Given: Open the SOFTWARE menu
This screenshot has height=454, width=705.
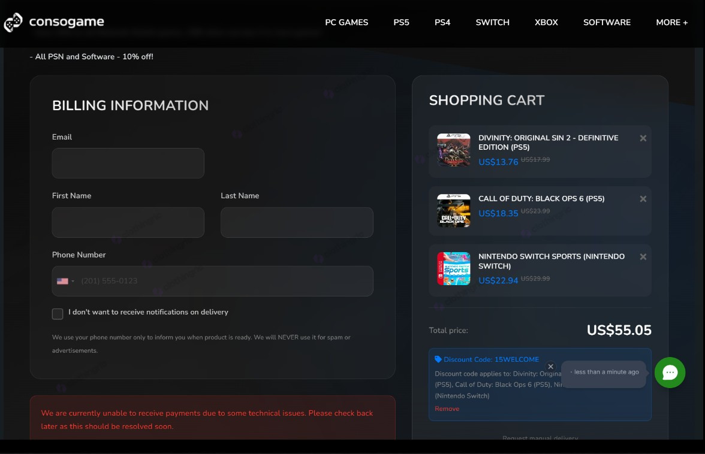Looking at the screenshot, I should 607,22.
